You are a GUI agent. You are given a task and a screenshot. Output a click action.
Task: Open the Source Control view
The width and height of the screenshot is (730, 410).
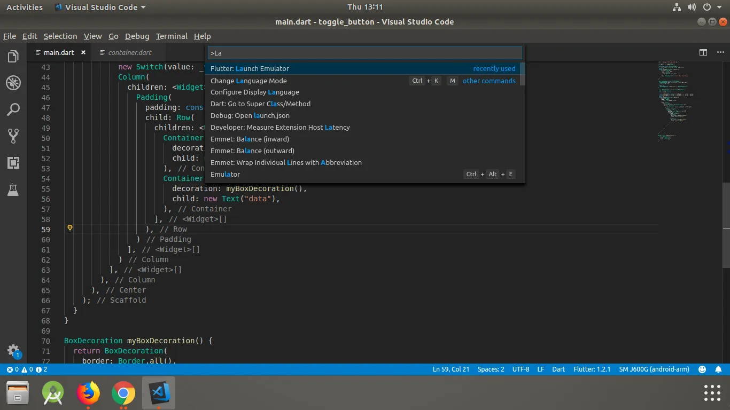[13, 136]
